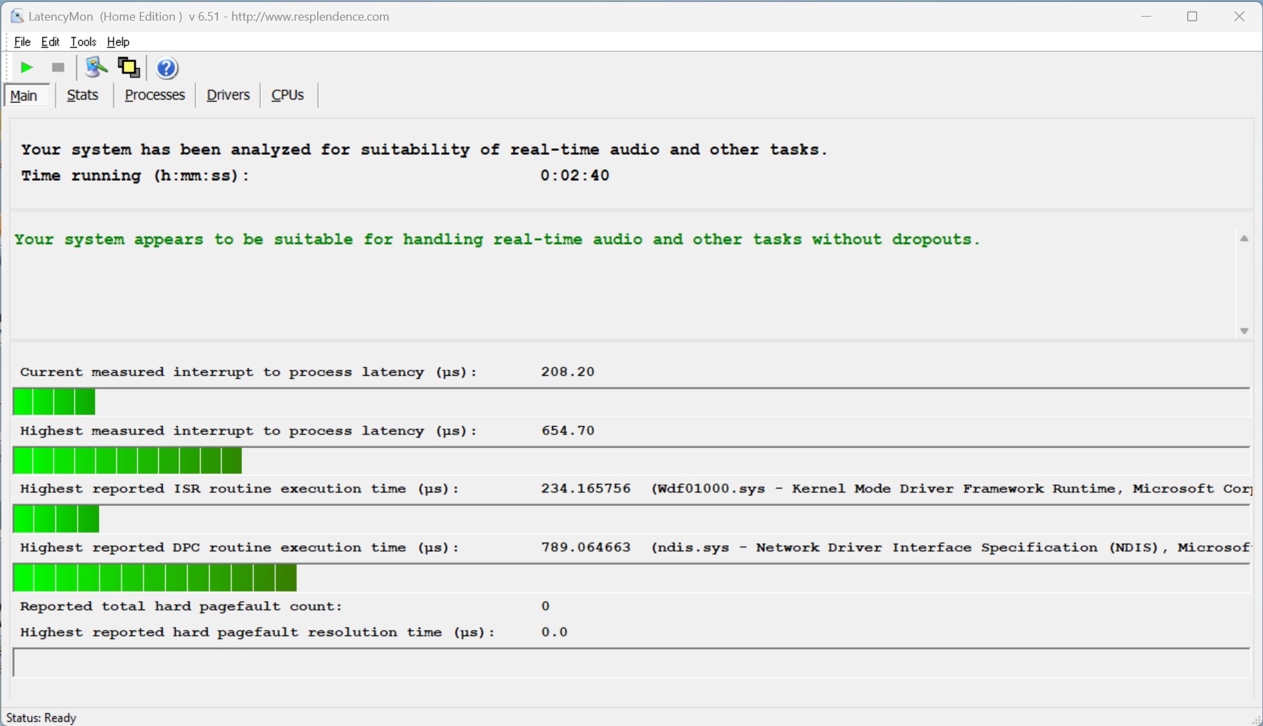
Task: Start monitoring with the green play button
Action: pyautogui.click(x=27, y=68)
